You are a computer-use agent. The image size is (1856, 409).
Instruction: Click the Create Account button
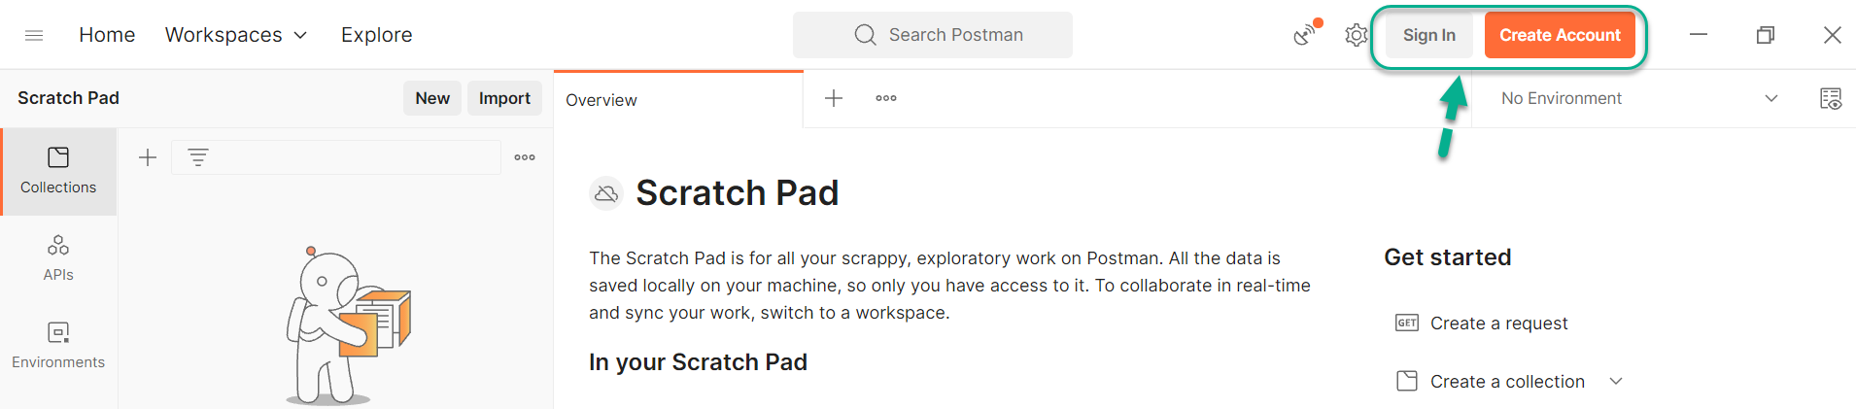click(1560, 35)
